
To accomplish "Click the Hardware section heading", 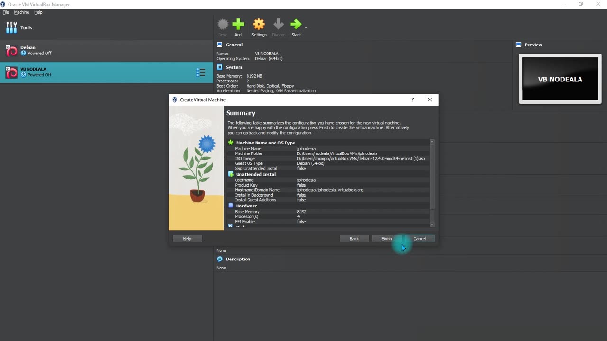I will [x=247, y=206].
